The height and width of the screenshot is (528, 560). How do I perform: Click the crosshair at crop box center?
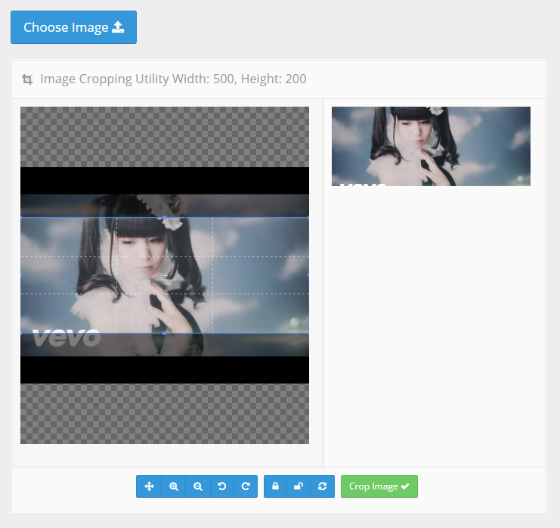coord(165,275)
